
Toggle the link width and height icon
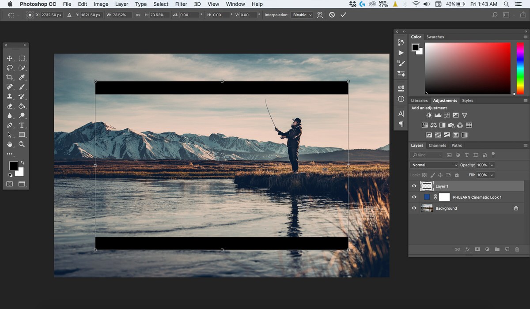[138, 15]
